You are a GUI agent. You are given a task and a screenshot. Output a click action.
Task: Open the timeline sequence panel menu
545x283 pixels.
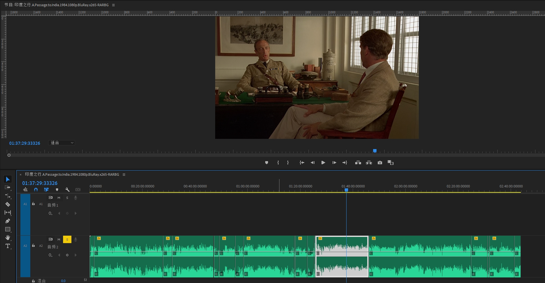(124, 174)
